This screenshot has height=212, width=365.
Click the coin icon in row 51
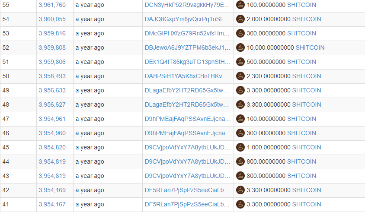tap(240, 62)
